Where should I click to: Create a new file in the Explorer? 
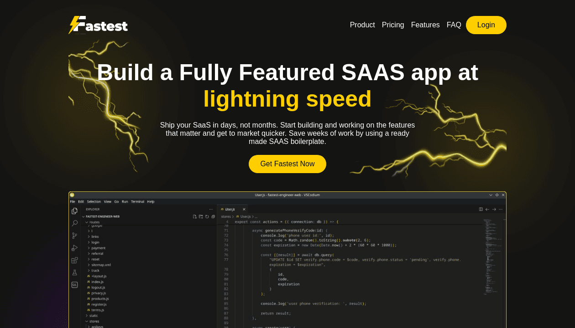(x=195, y=216)
